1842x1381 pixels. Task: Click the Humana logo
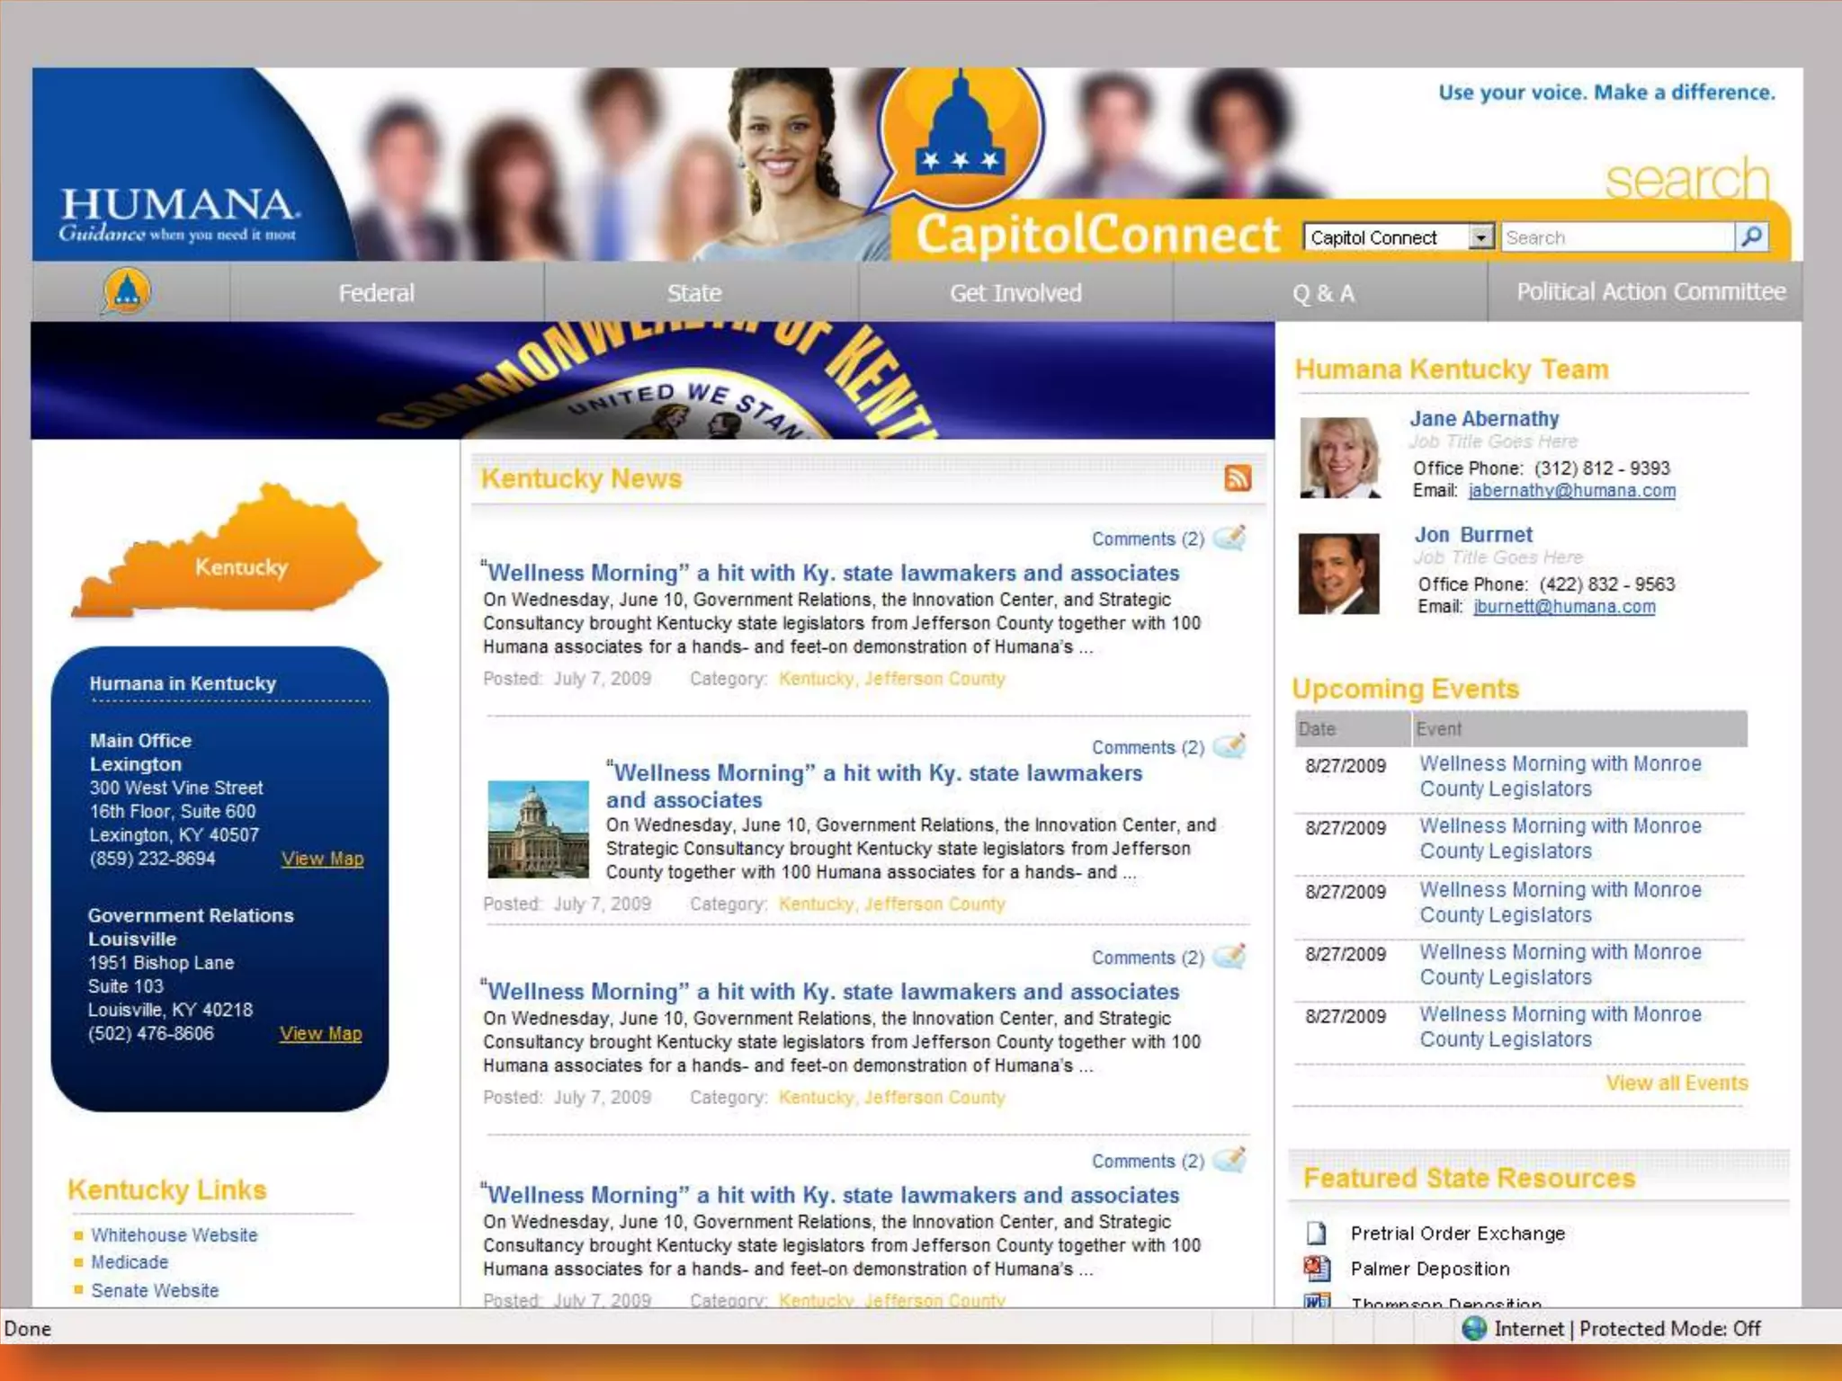click(x=178, y=214)
